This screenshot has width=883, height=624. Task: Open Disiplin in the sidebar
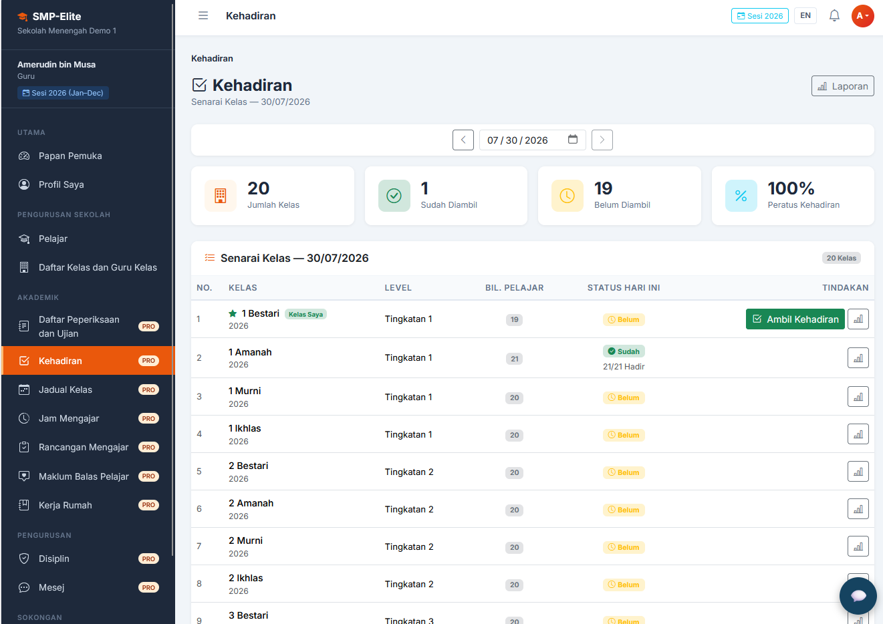point(87,559)
